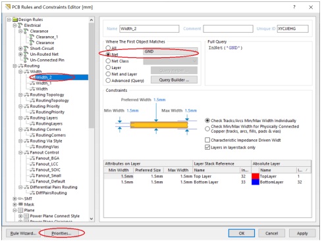This screenshot has height=241, width=322.
Task: Click the Preferred Width 1.5mm value
Action: (x=159, y=100)
